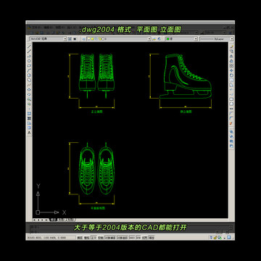
Task: Select the Rectangle draw tool
Action: point(29,65)
